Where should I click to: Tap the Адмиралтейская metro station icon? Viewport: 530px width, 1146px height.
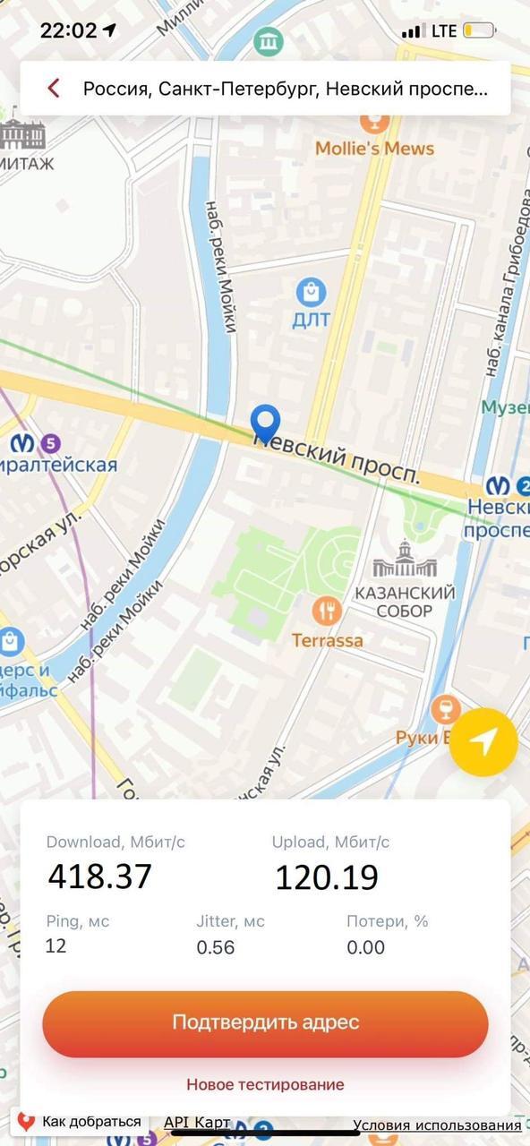coord(22,442)
